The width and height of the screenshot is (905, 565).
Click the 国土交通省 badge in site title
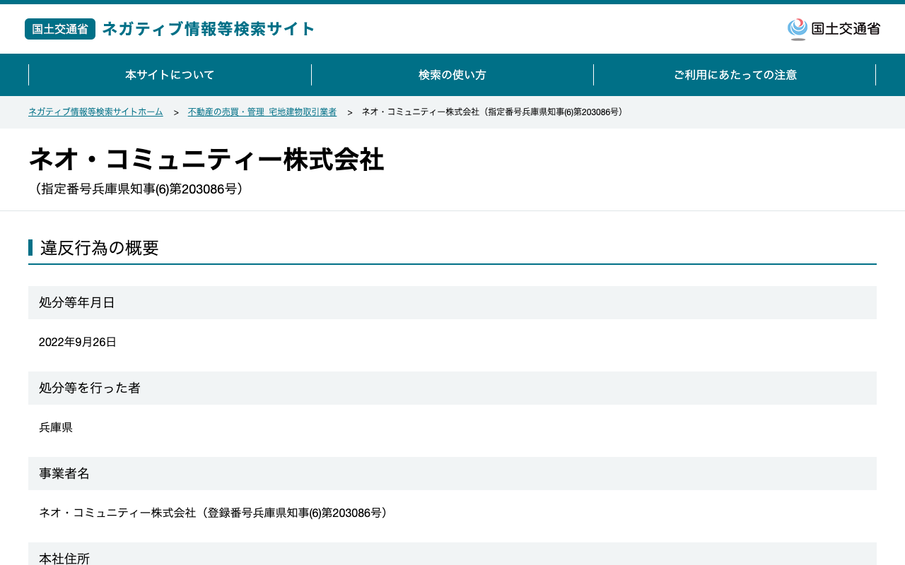tap(60, 29)
